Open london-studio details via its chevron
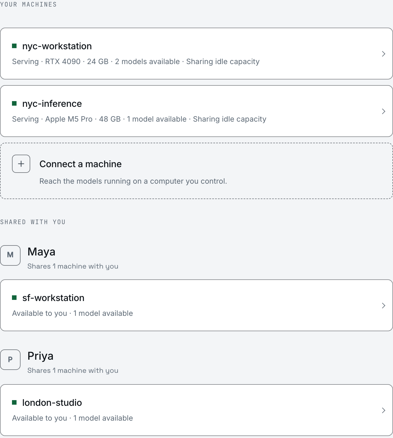 [x=384, y=410]
